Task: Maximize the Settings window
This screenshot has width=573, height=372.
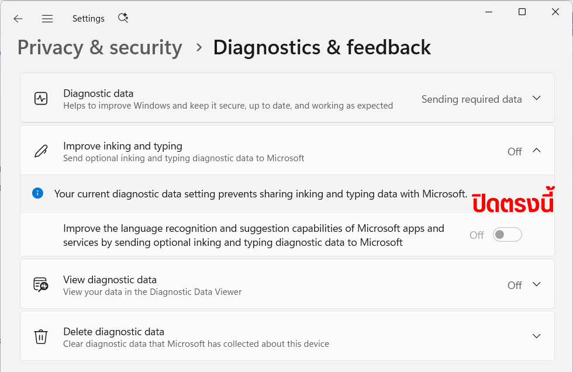Action: (522, 12)
